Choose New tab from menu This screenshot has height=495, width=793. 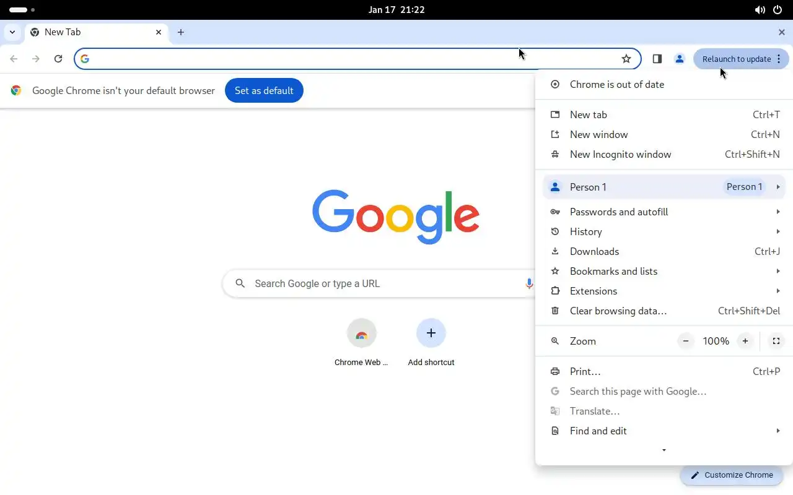click(x=664, y=114)
